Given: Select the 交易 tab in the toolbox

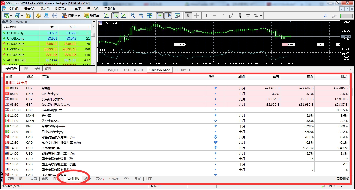Looking at the screenshot, I should tap(11, 178).
